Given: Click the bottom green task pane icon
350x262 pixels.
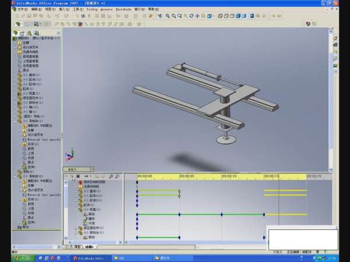Looking at the screenshot, I should [335, 65].
